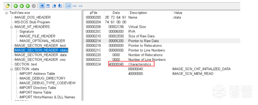Select the single-segment data width icon
The height and width of the screenshot is (105, 258).
[80, 6]
